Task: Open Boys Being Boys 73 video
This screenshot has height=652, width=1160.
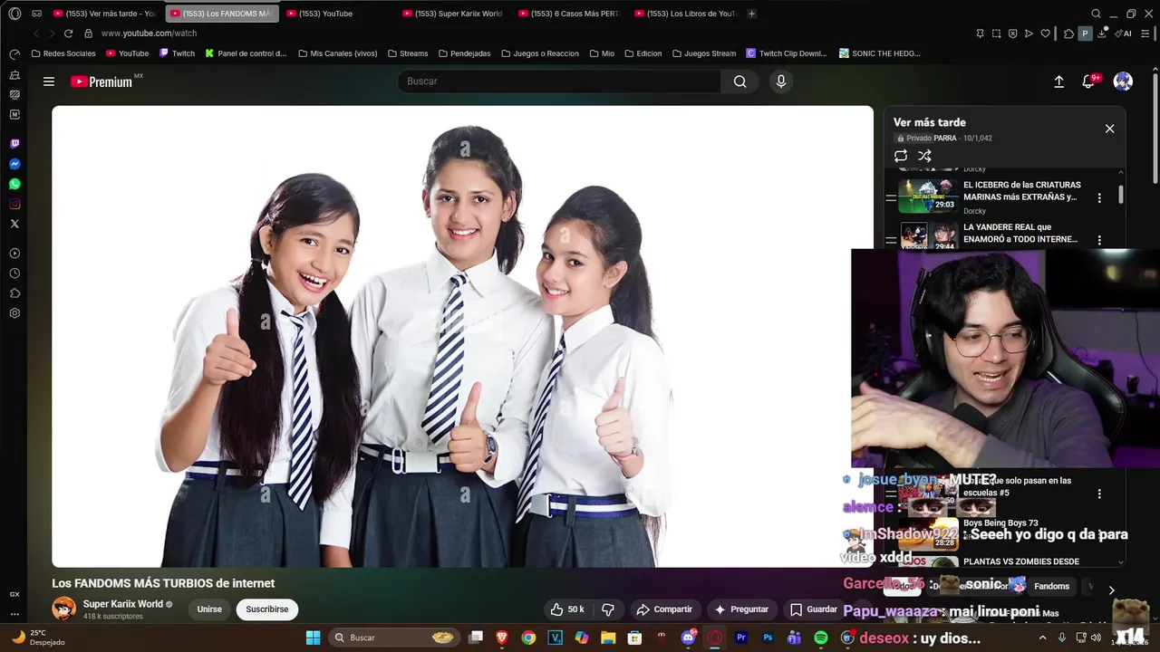Action: click(1000, 523)
